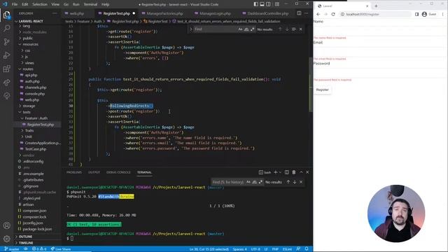Open the launch profile dropdown arrow
The width and height of the screenshot is (448, 252).
tap(280, 172)
